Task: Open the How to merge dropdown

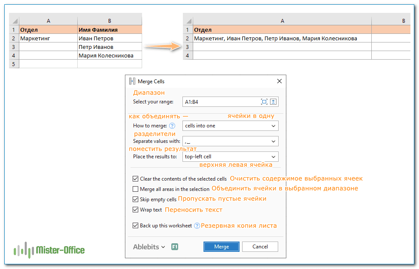Action: (231, 126)
